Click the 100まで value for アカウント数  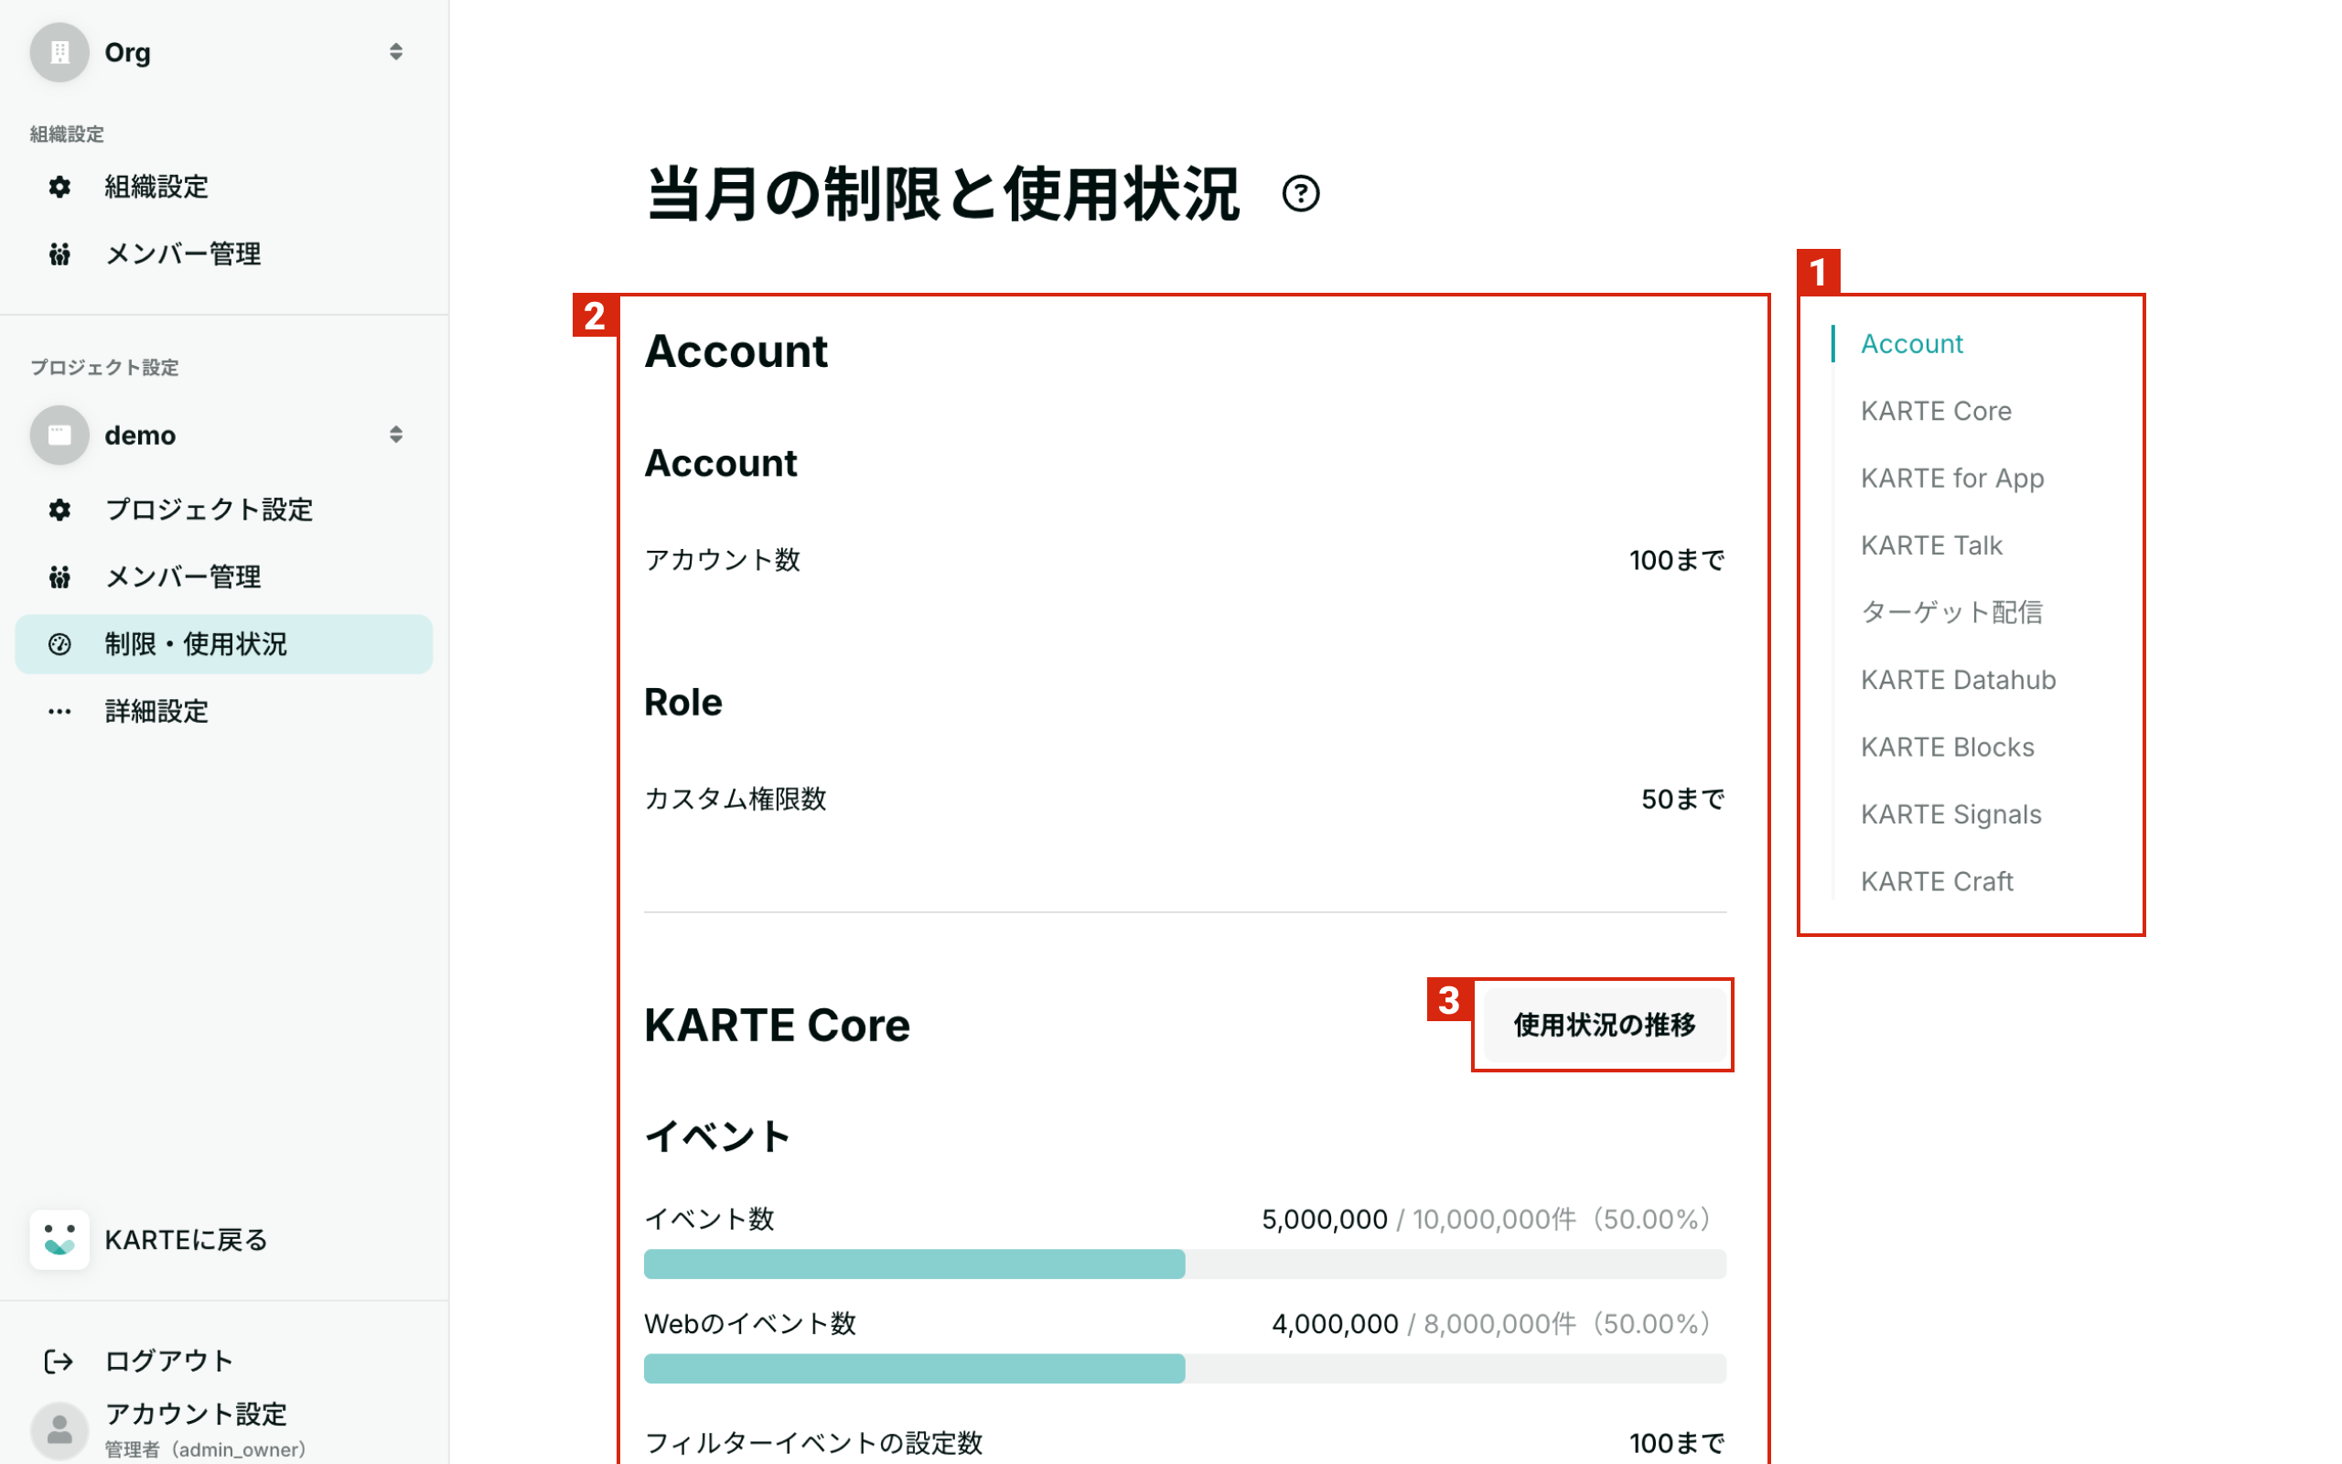tap(1677, 561)
